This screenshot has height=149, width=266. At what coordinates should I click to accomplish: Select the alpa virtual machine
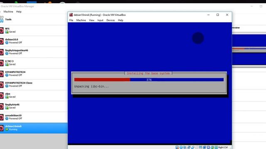[34, 96]
